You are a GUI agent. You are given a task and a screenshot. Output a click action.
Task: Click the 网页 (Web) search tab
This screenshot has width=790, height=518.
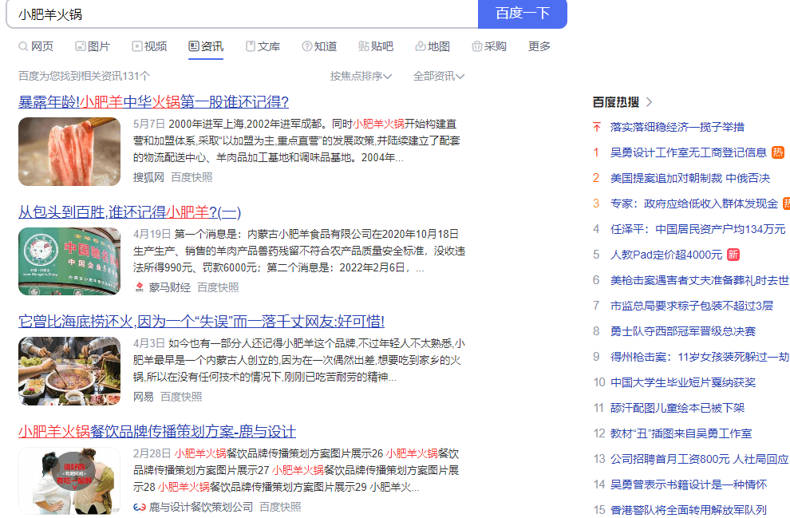pos(36,46)
